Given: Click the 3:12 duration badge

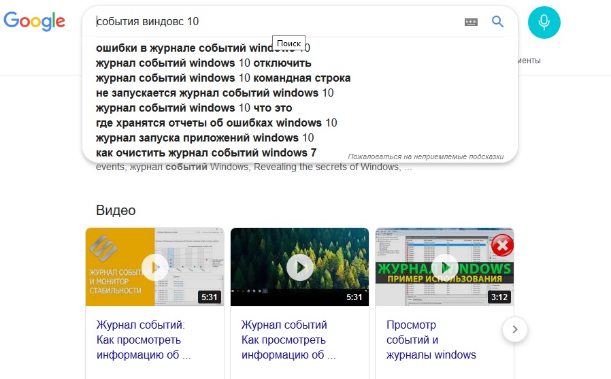Looking at the screenshot, I should tap(499, 297).
